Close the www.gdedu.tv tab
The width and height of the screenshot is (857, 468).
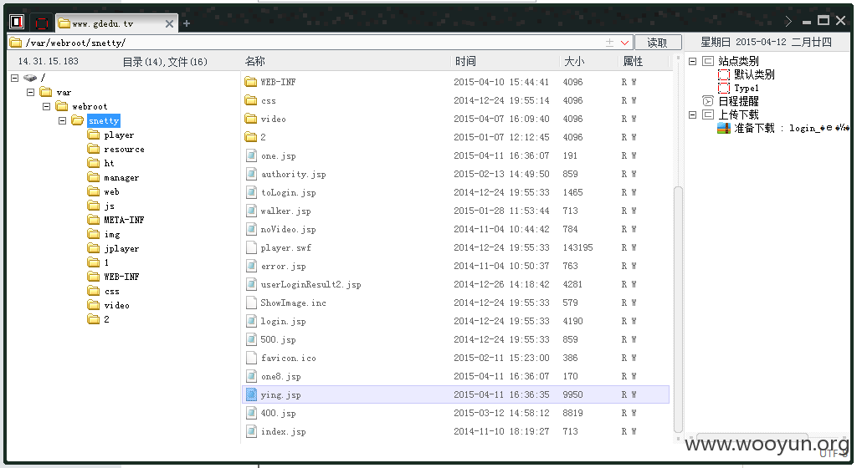pos(169,23)
